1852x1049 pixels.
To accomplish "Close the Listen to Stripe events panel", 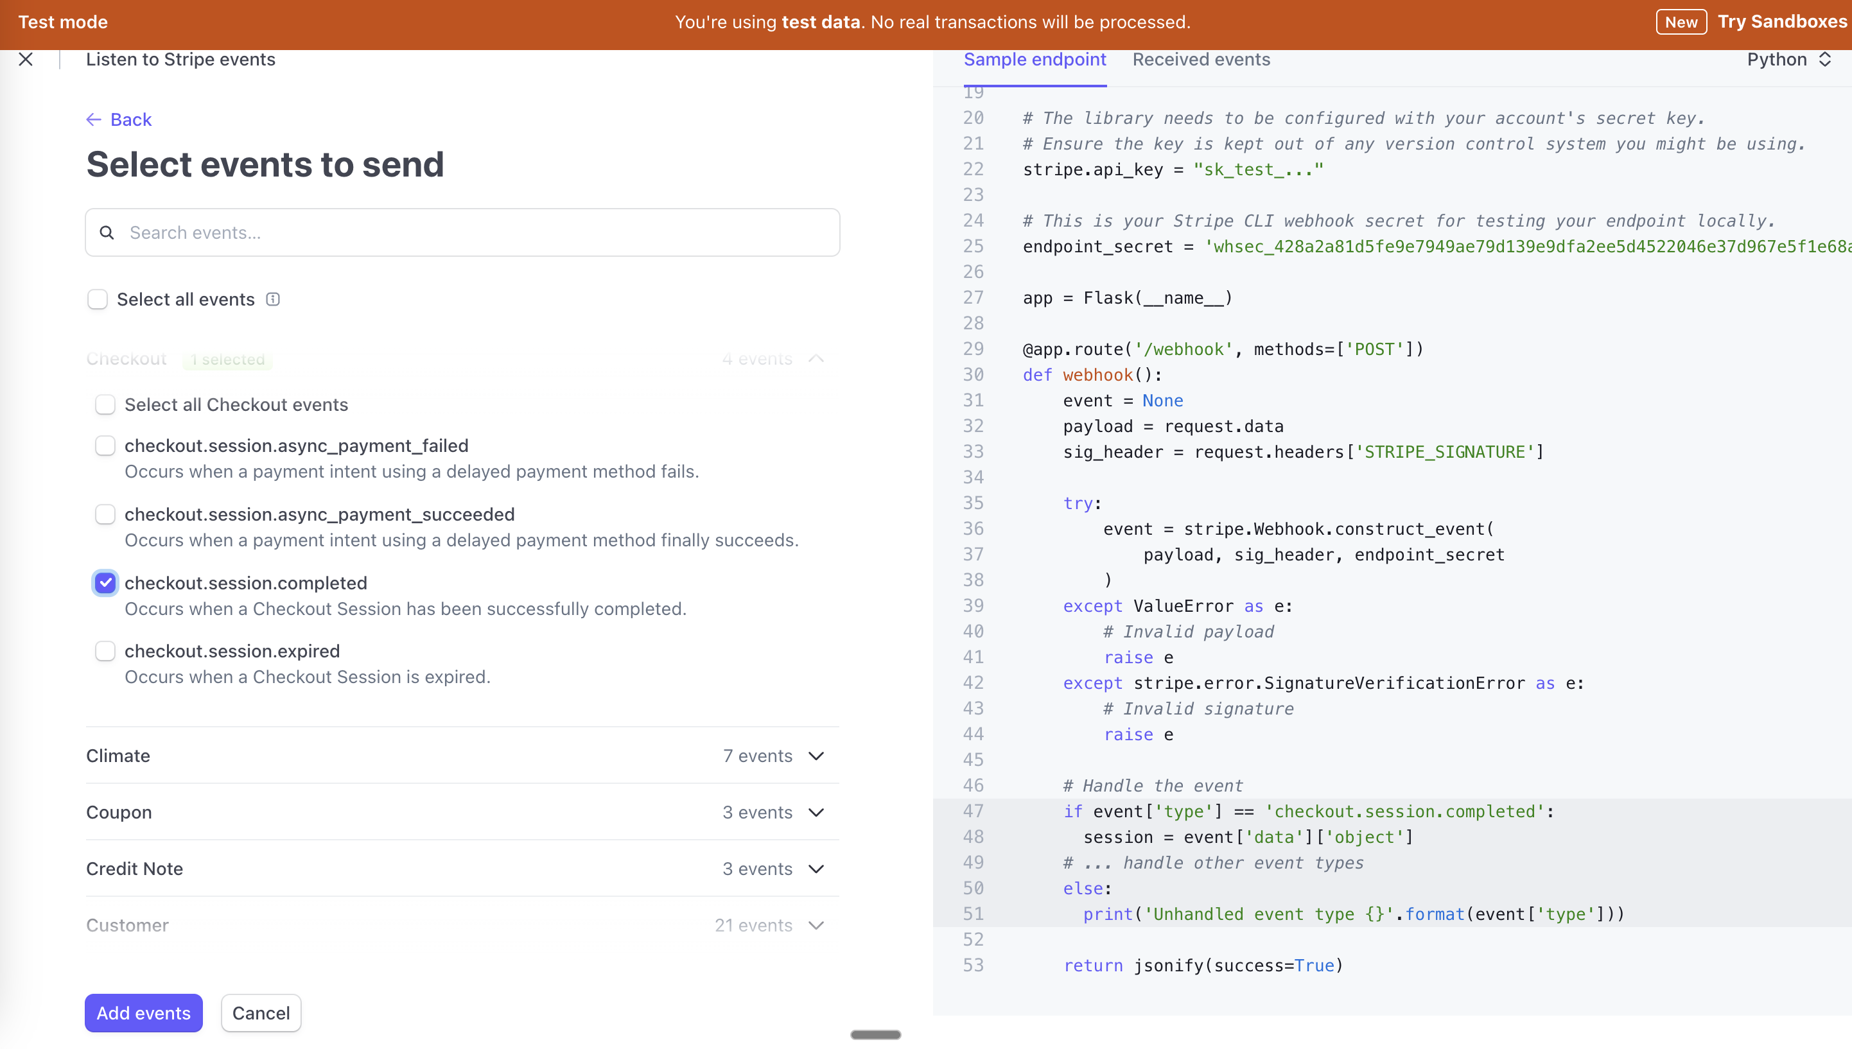I will click(x=26, y=59).
